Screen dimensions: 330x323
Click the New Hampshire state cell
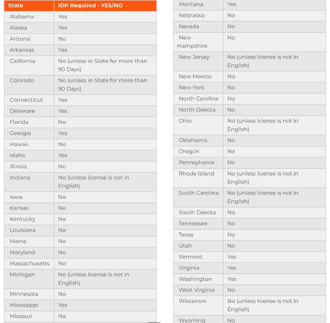192,42
